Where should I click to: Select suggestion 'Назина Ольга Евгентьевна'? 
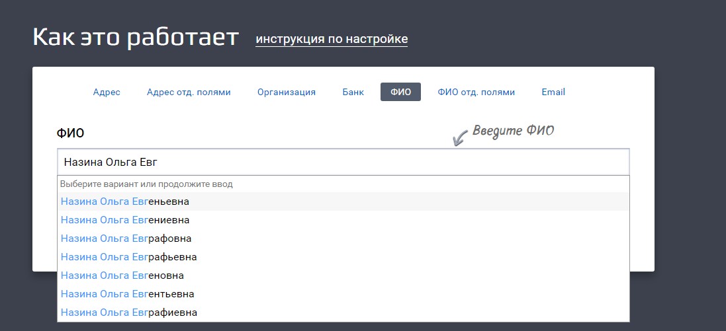point(343,294)
